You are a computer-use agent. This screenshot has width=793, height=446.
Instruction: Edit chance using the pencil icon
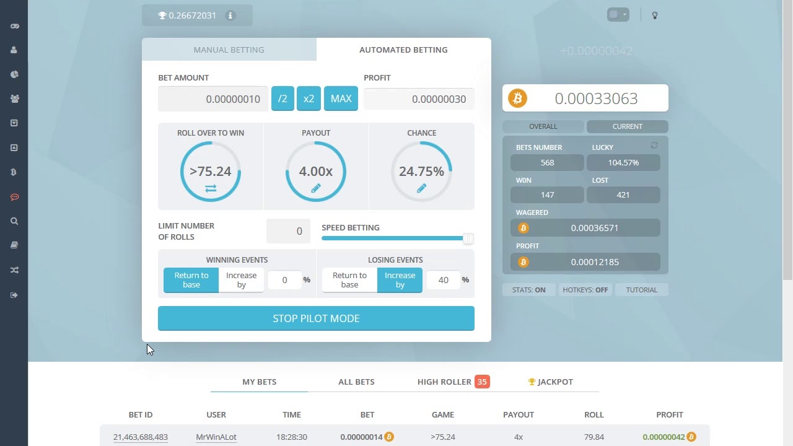(x=421, y=188)
